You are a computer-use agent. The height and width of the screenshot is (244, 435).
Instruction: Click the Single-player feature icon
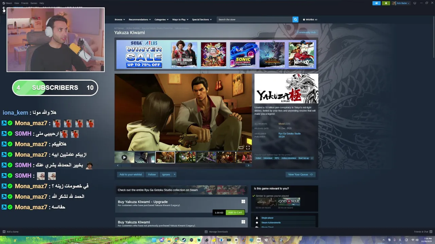257,218
